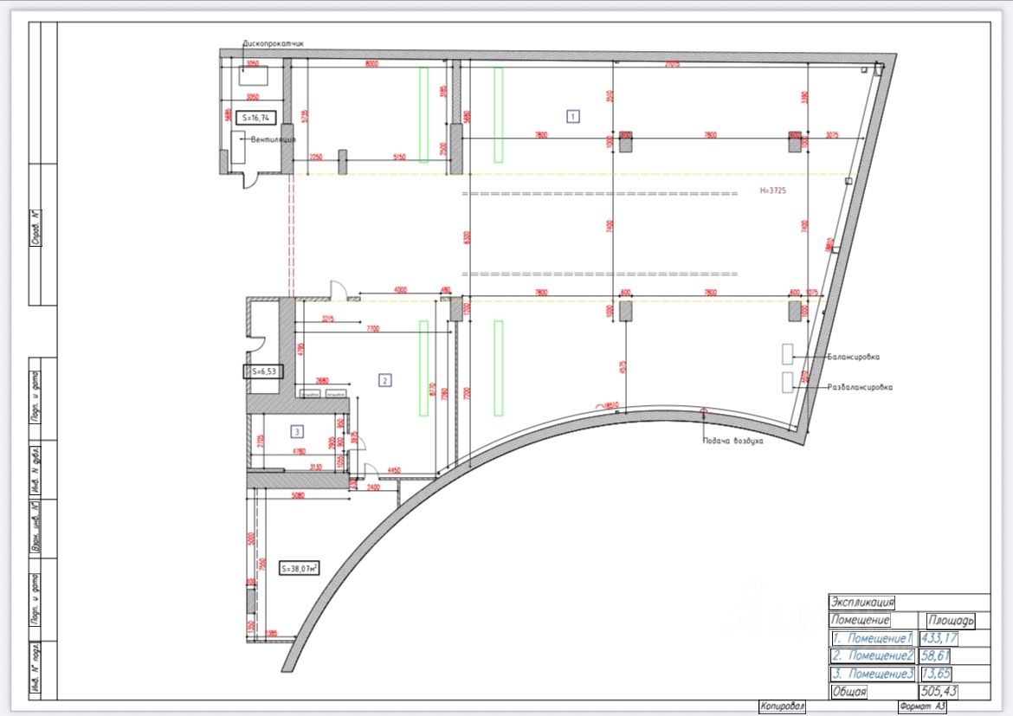Select the Общая total area 505,43 cell
This screenshot has height=716, width=1013.
(x=939, y=692)
